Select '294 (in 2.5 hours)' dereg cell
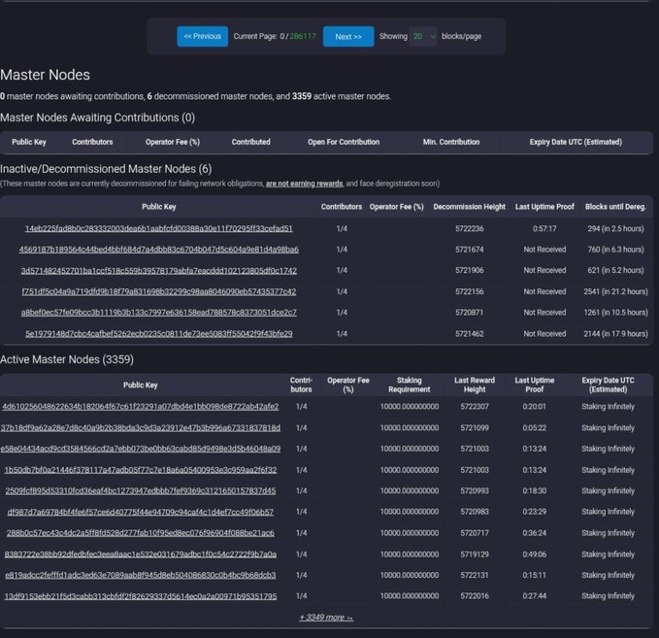659x638 pixels. (615, 229)
